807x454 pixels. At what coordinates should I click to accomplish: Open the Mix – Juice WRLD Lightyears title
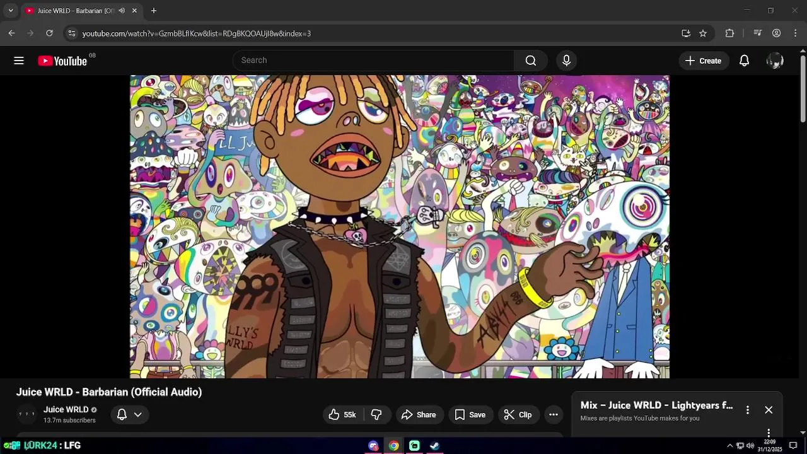[656, 405]
